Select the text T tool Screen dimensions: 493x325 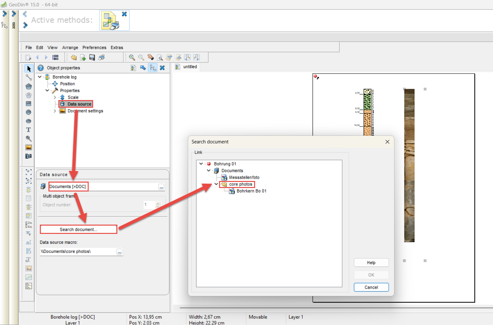pos(29,130)
